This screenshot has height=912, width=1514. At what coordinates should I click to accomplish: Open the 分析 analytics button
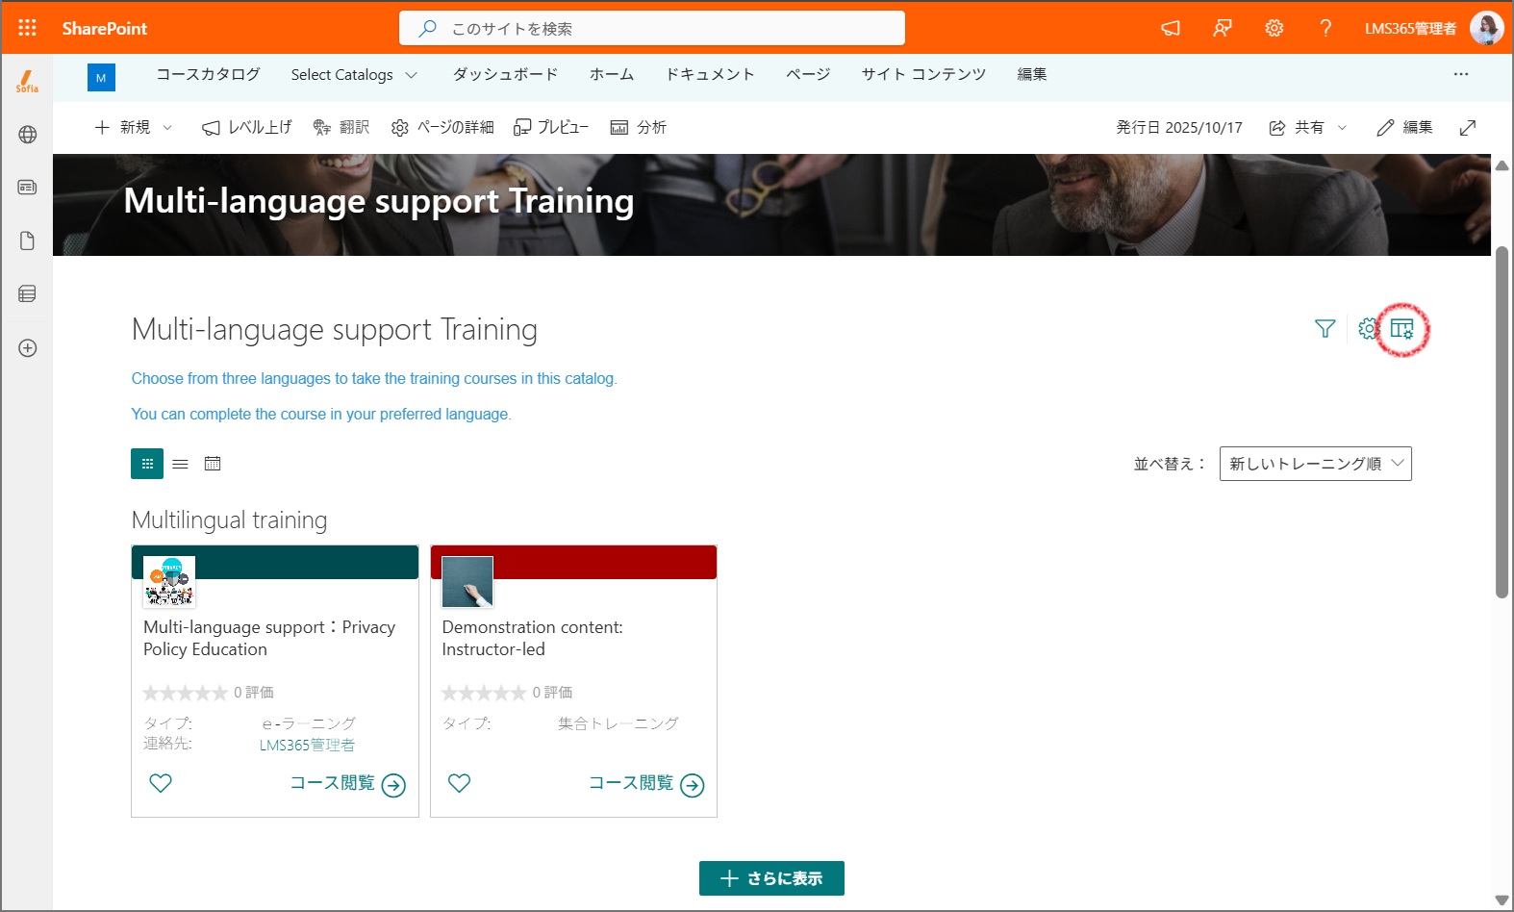tap(639, 128)
